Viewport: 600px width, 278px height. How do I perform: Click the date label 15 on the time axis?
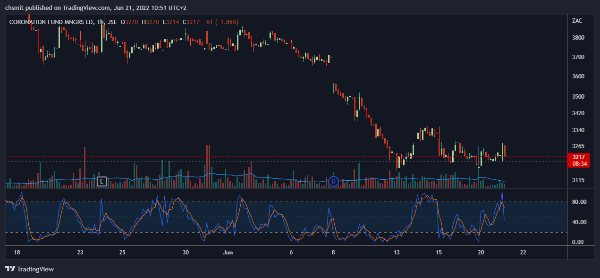pyautogui.click(x=439, y=253)
